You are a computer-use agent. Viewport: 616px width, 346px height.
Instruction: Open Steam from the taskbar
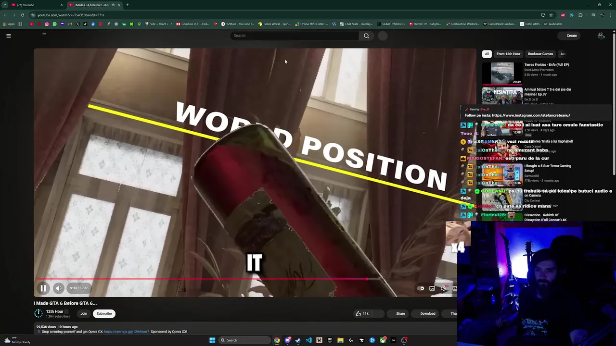pyautogui.click(x=298, y=340)
